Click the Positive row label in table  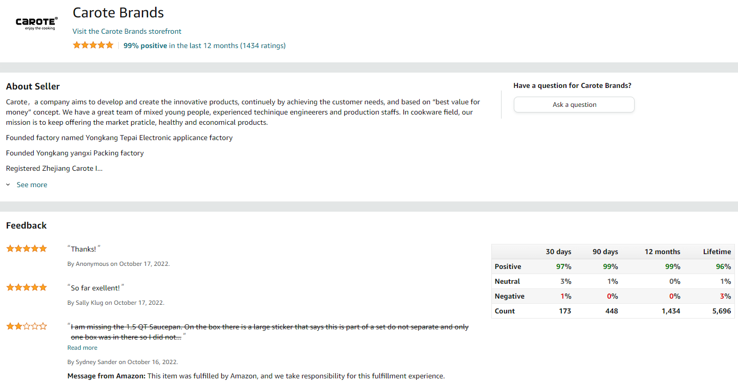tap(508, 266)
